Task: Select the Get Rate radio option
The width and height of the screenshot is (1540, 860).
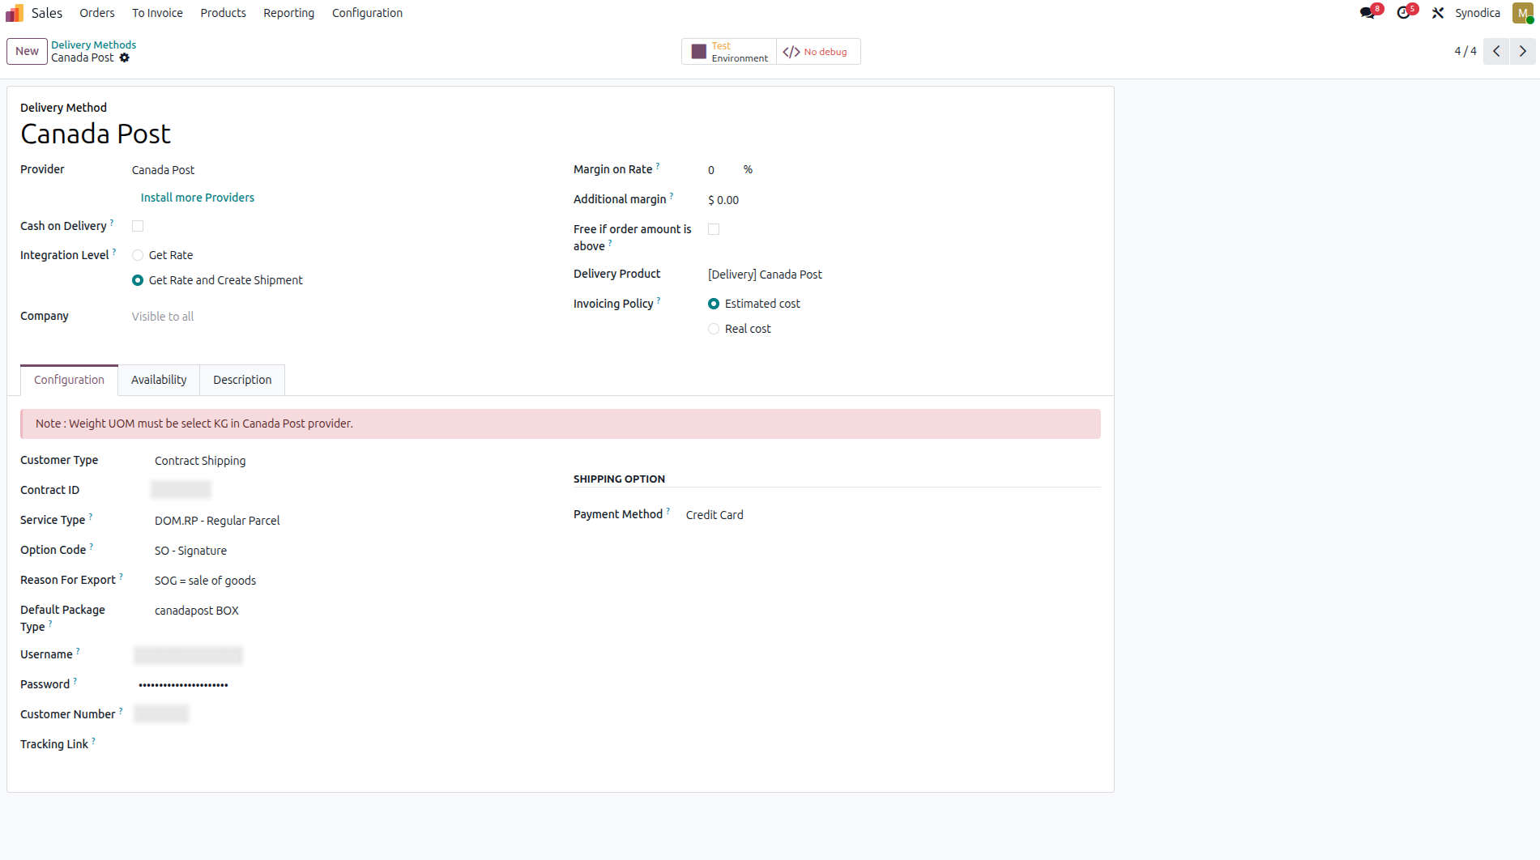Action: point(138,255)
